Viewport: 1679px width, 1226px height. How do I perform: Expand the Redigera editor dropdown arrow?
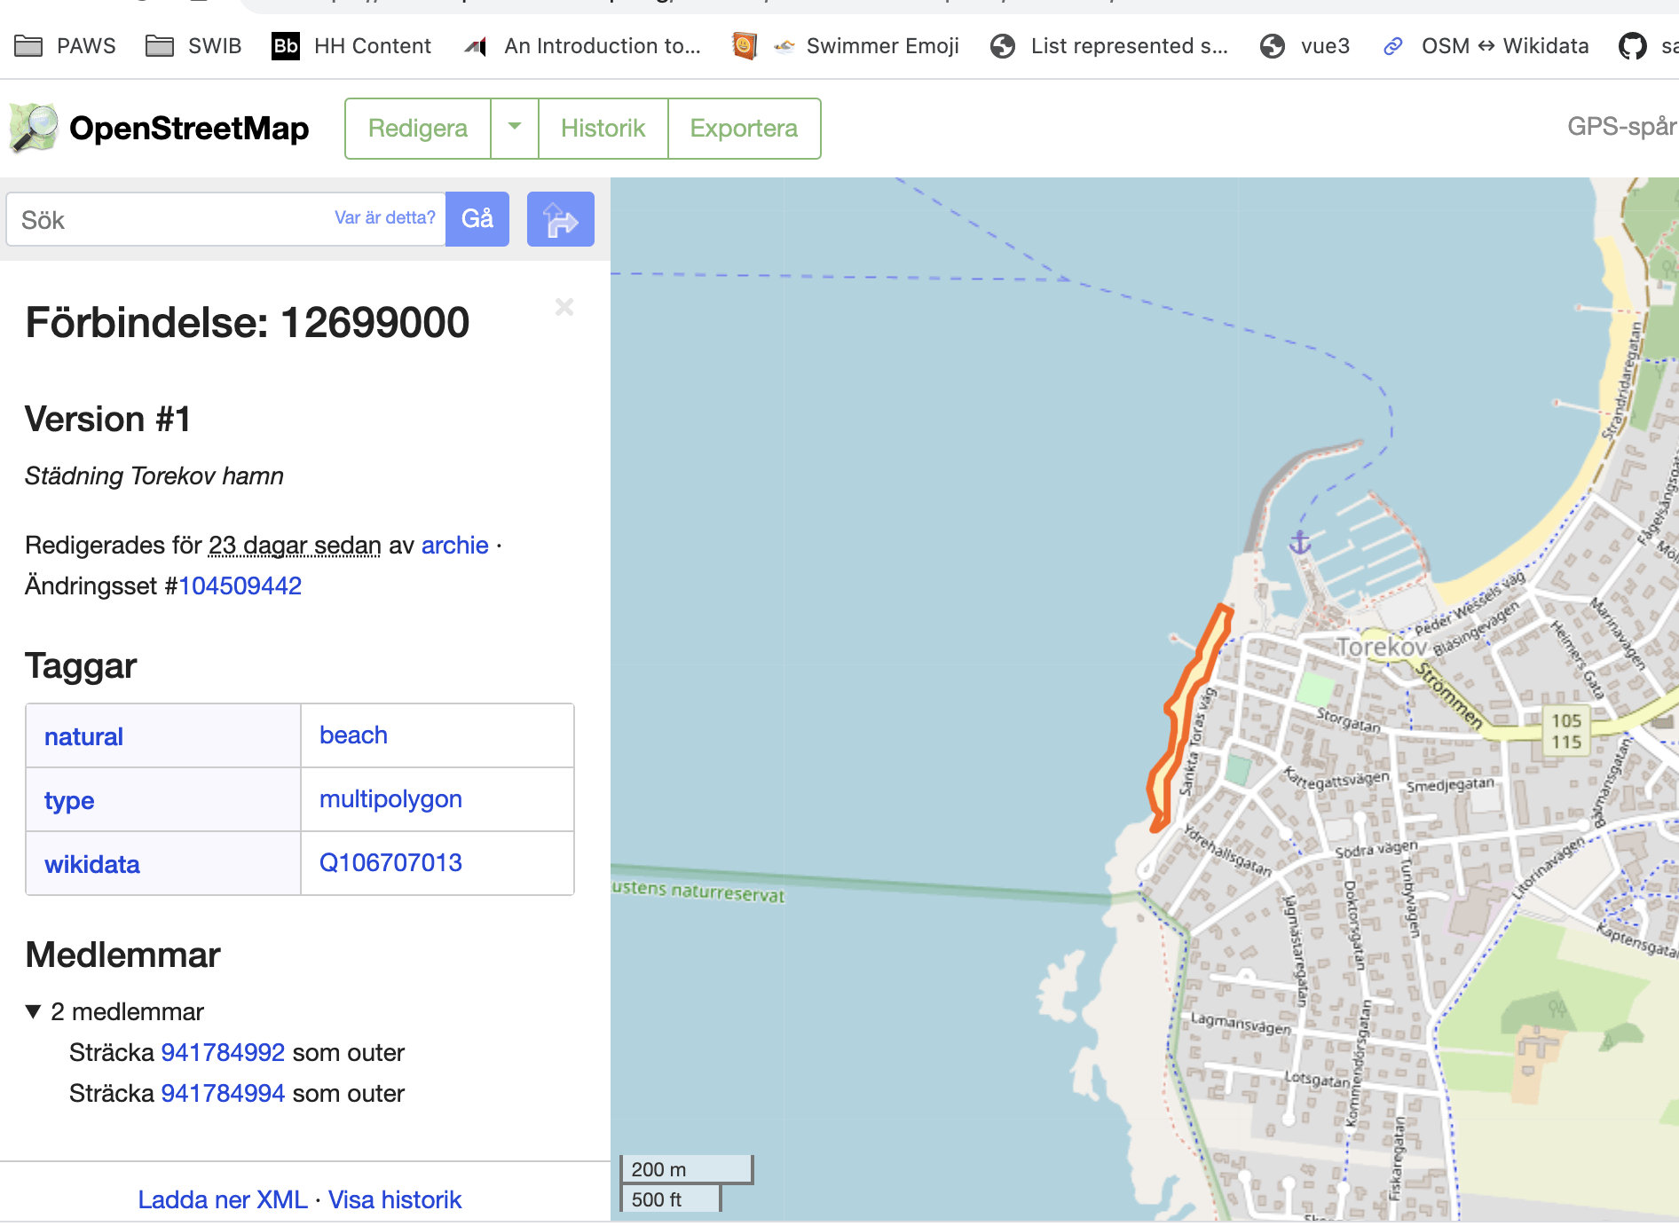pyautogui.click(x=515, y=128)
